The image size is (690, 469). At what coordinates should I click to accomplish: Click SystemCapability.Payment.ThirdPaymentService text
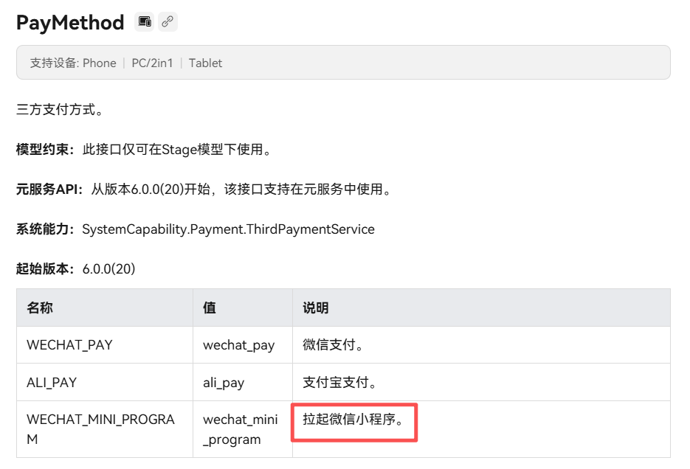(x=228, y=229)
